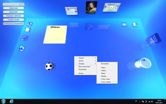This screenshot has width=166, height=104.
Task: Open the Internet Explorer taskbar icon
Action: 12,101
